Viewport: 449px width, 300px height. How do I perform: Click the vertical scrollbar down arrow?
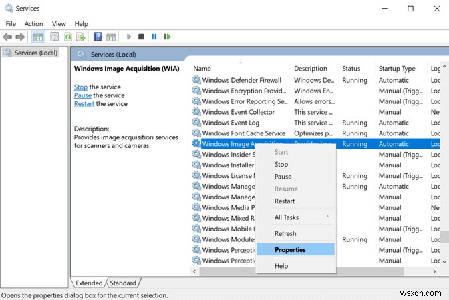[x=444, y=262]
